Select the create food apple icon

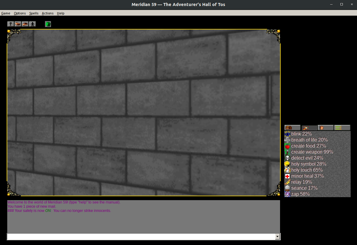(x=287, y=146)
